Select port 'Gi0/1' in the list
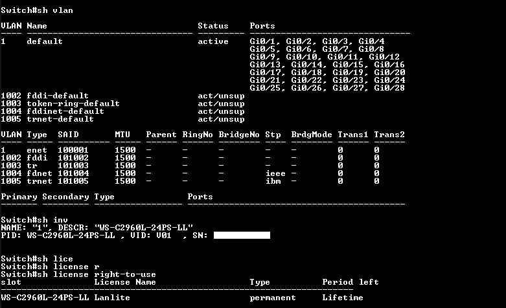Viewport: 506px width, 308px height. pos(262,41)
